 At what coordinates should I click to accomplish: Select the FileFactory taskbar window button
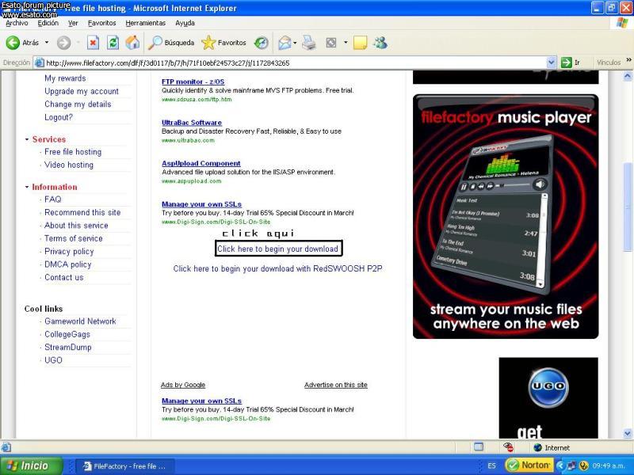tap(125, 466)
